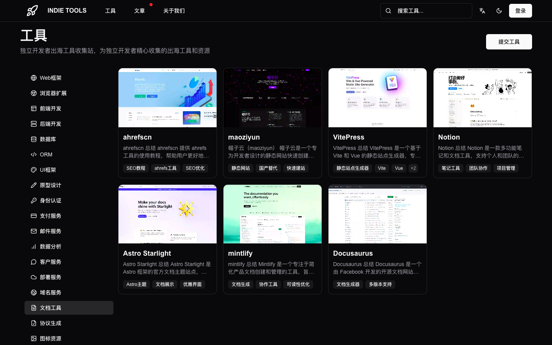Open the maoziyun card thumbnail
Screen dimensions: 552x345
pyautogui.click(x=273, y=98)
